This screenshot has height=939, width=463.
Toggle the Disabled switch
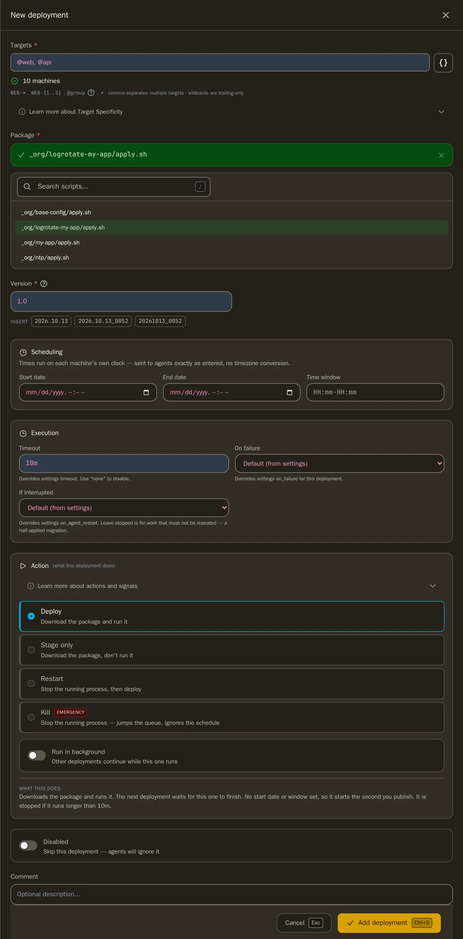point(28,845)
